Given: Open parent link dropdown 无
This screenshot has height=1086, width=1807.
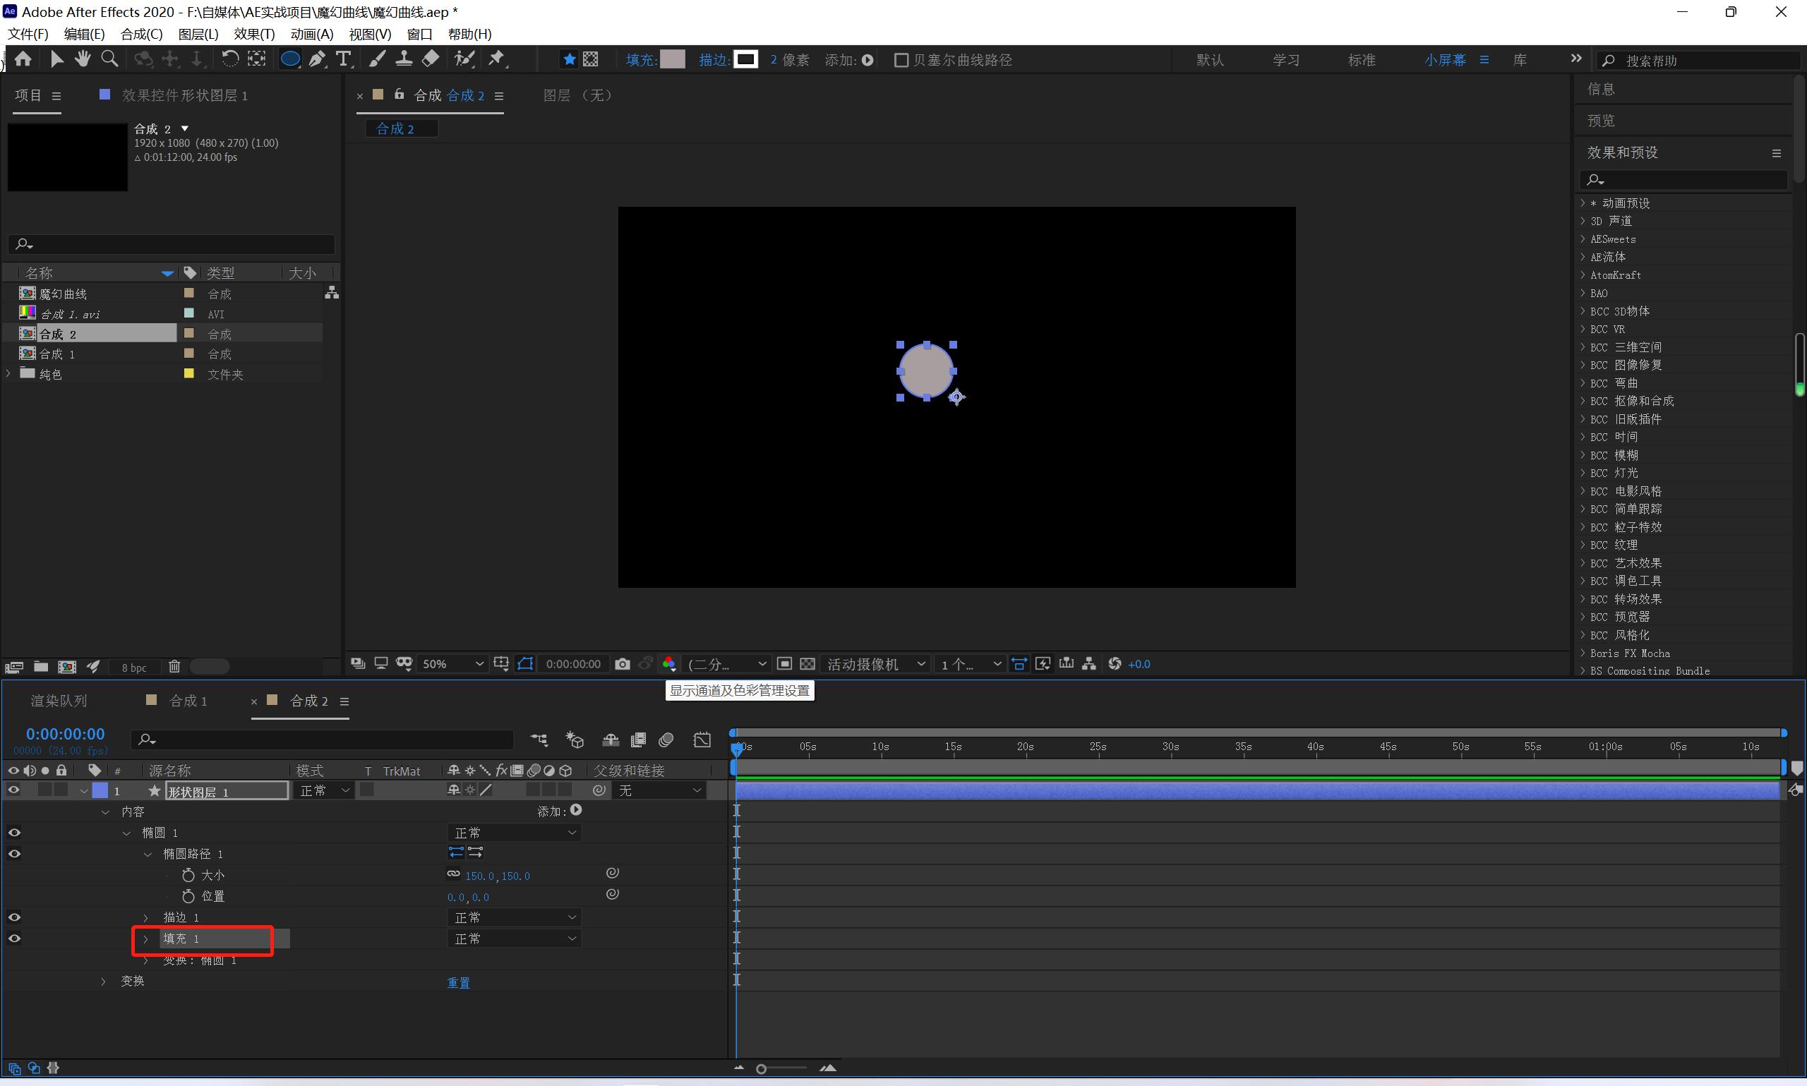Looking at the screenshot, I should click(x=659, y=790).
